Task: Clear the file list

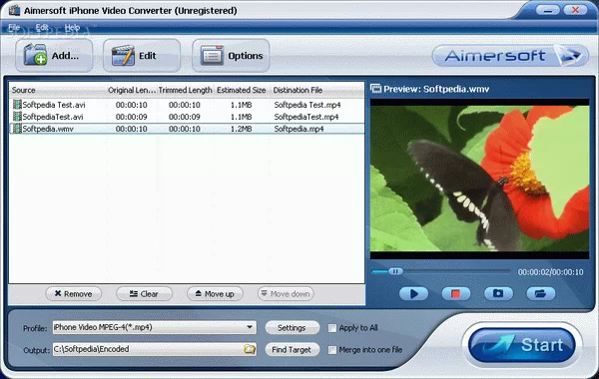Action: click(144, 294)
